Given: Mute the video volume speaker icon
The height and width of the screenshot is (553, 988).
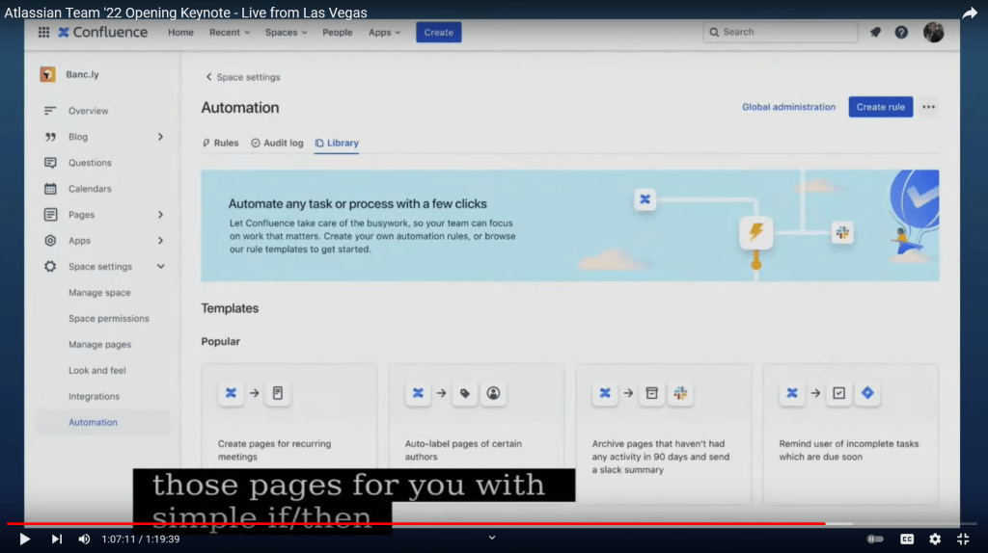Looking at the screenshot, I should coord(84,540).
